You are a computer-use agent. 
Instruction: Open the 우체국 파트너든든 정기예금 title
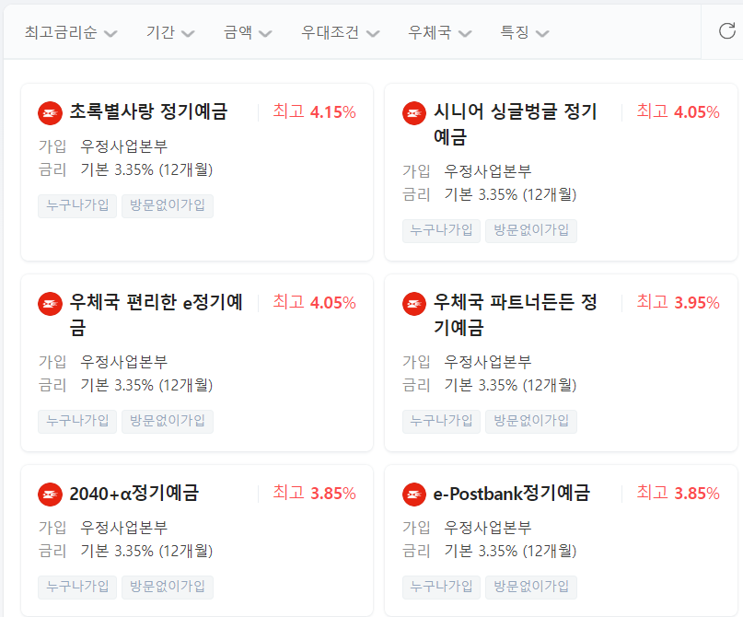pos(515,315)
